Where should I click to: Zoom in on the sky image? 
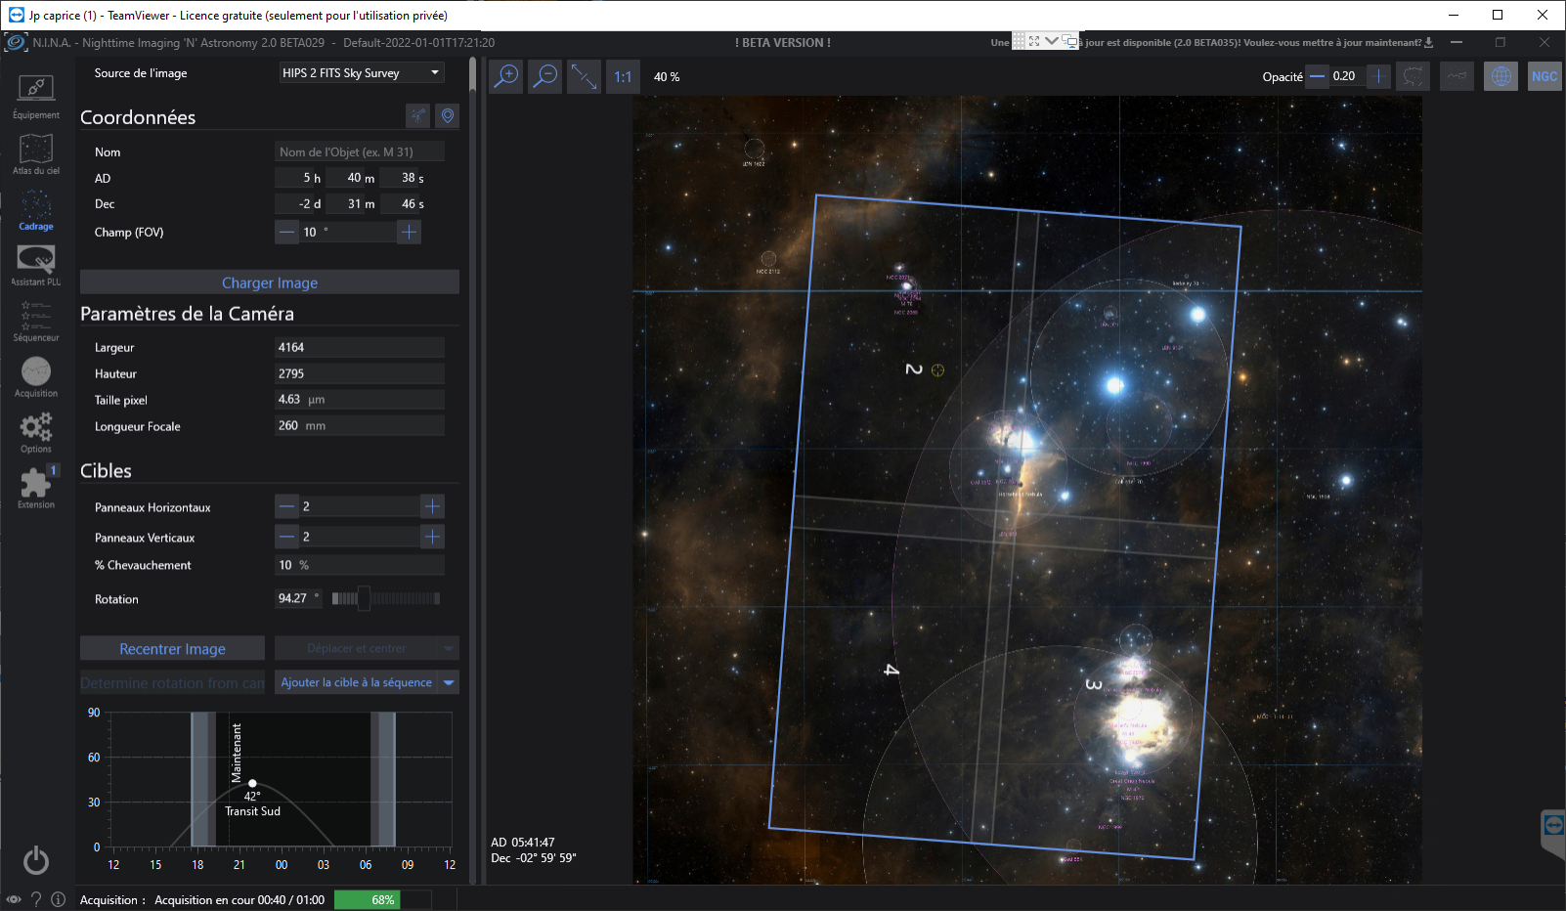click(506, 76)
